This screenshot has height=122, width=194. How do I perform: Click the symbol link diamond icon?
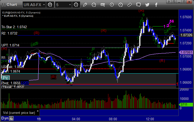[x=130, y=5]
